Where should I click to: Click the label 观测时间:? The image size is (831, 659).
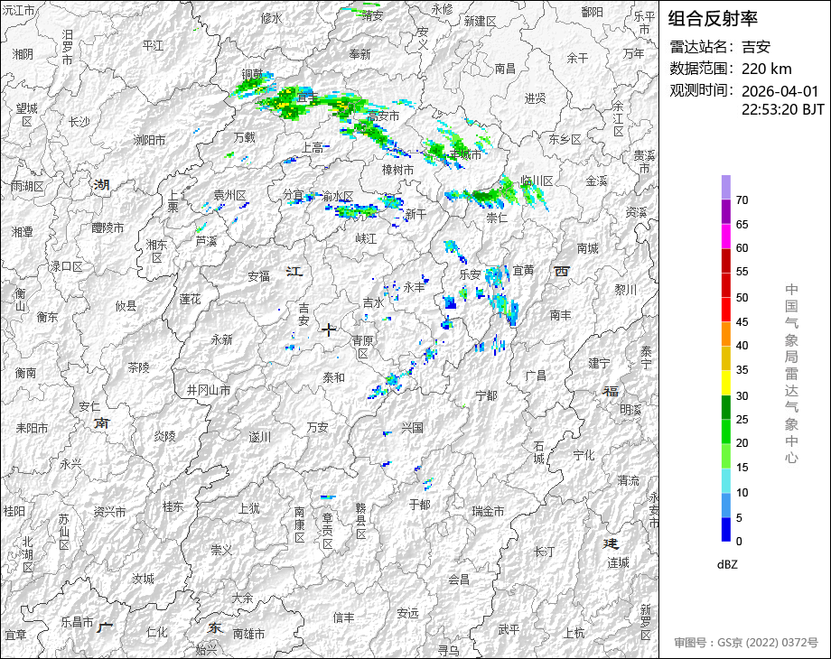pyautogui.click(x=702, y=90)
